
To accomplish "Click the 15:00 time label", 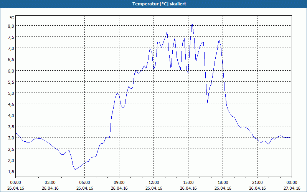I will 188,183.
